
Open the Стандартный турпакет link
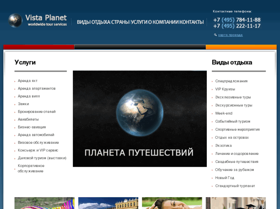coord(235,186)
